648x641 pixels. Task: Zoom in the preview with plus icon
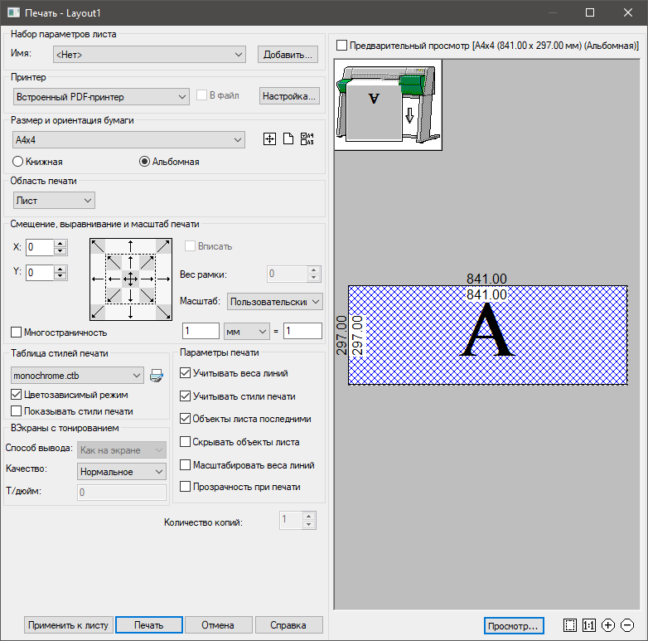click(x=608, y=625)
